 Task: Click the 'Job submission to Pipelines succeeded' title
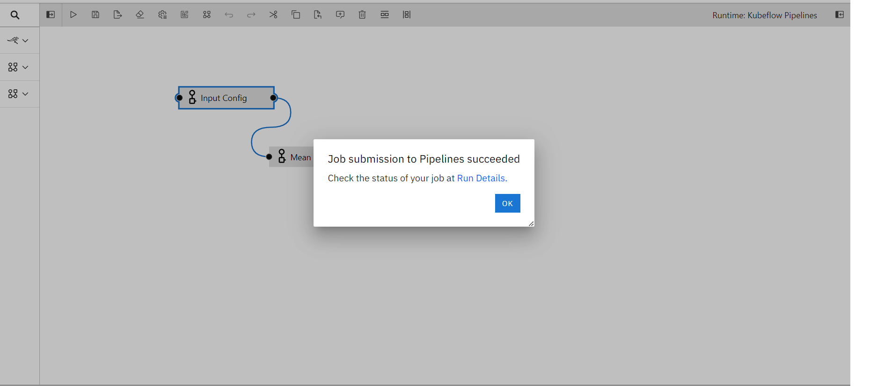click(x=424, y=159)
